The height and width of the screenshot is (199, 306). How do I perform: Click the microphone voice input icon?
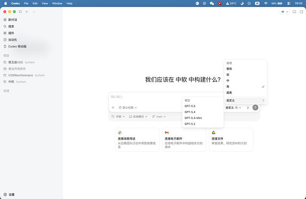click(248, 107)
